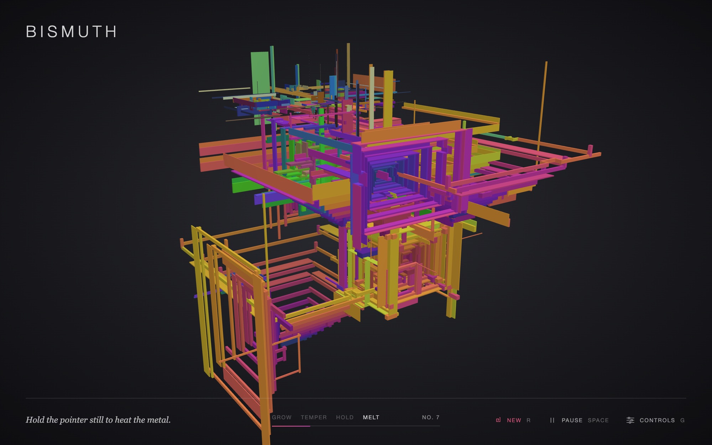Click the NO. 7 specimen counter
The image size is (712, 445).
coord(431,417)
